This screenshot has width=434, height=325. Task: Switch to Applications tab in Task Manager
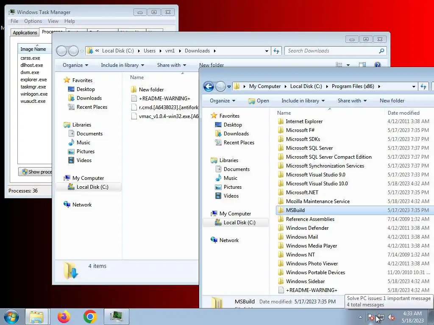coord(25,33)
